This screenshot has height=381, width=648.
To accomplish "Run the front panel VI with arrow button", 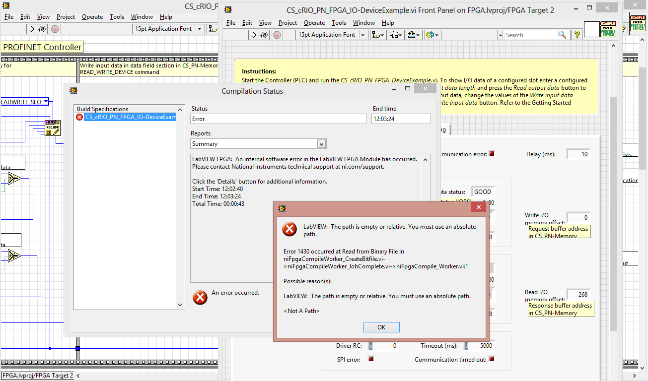I will (253, 35).
